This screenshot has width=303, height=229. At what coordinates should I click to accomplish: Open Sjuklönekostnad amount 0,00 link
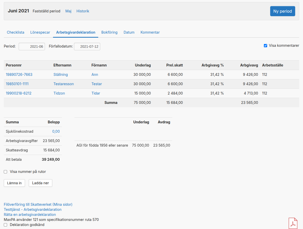56,131
